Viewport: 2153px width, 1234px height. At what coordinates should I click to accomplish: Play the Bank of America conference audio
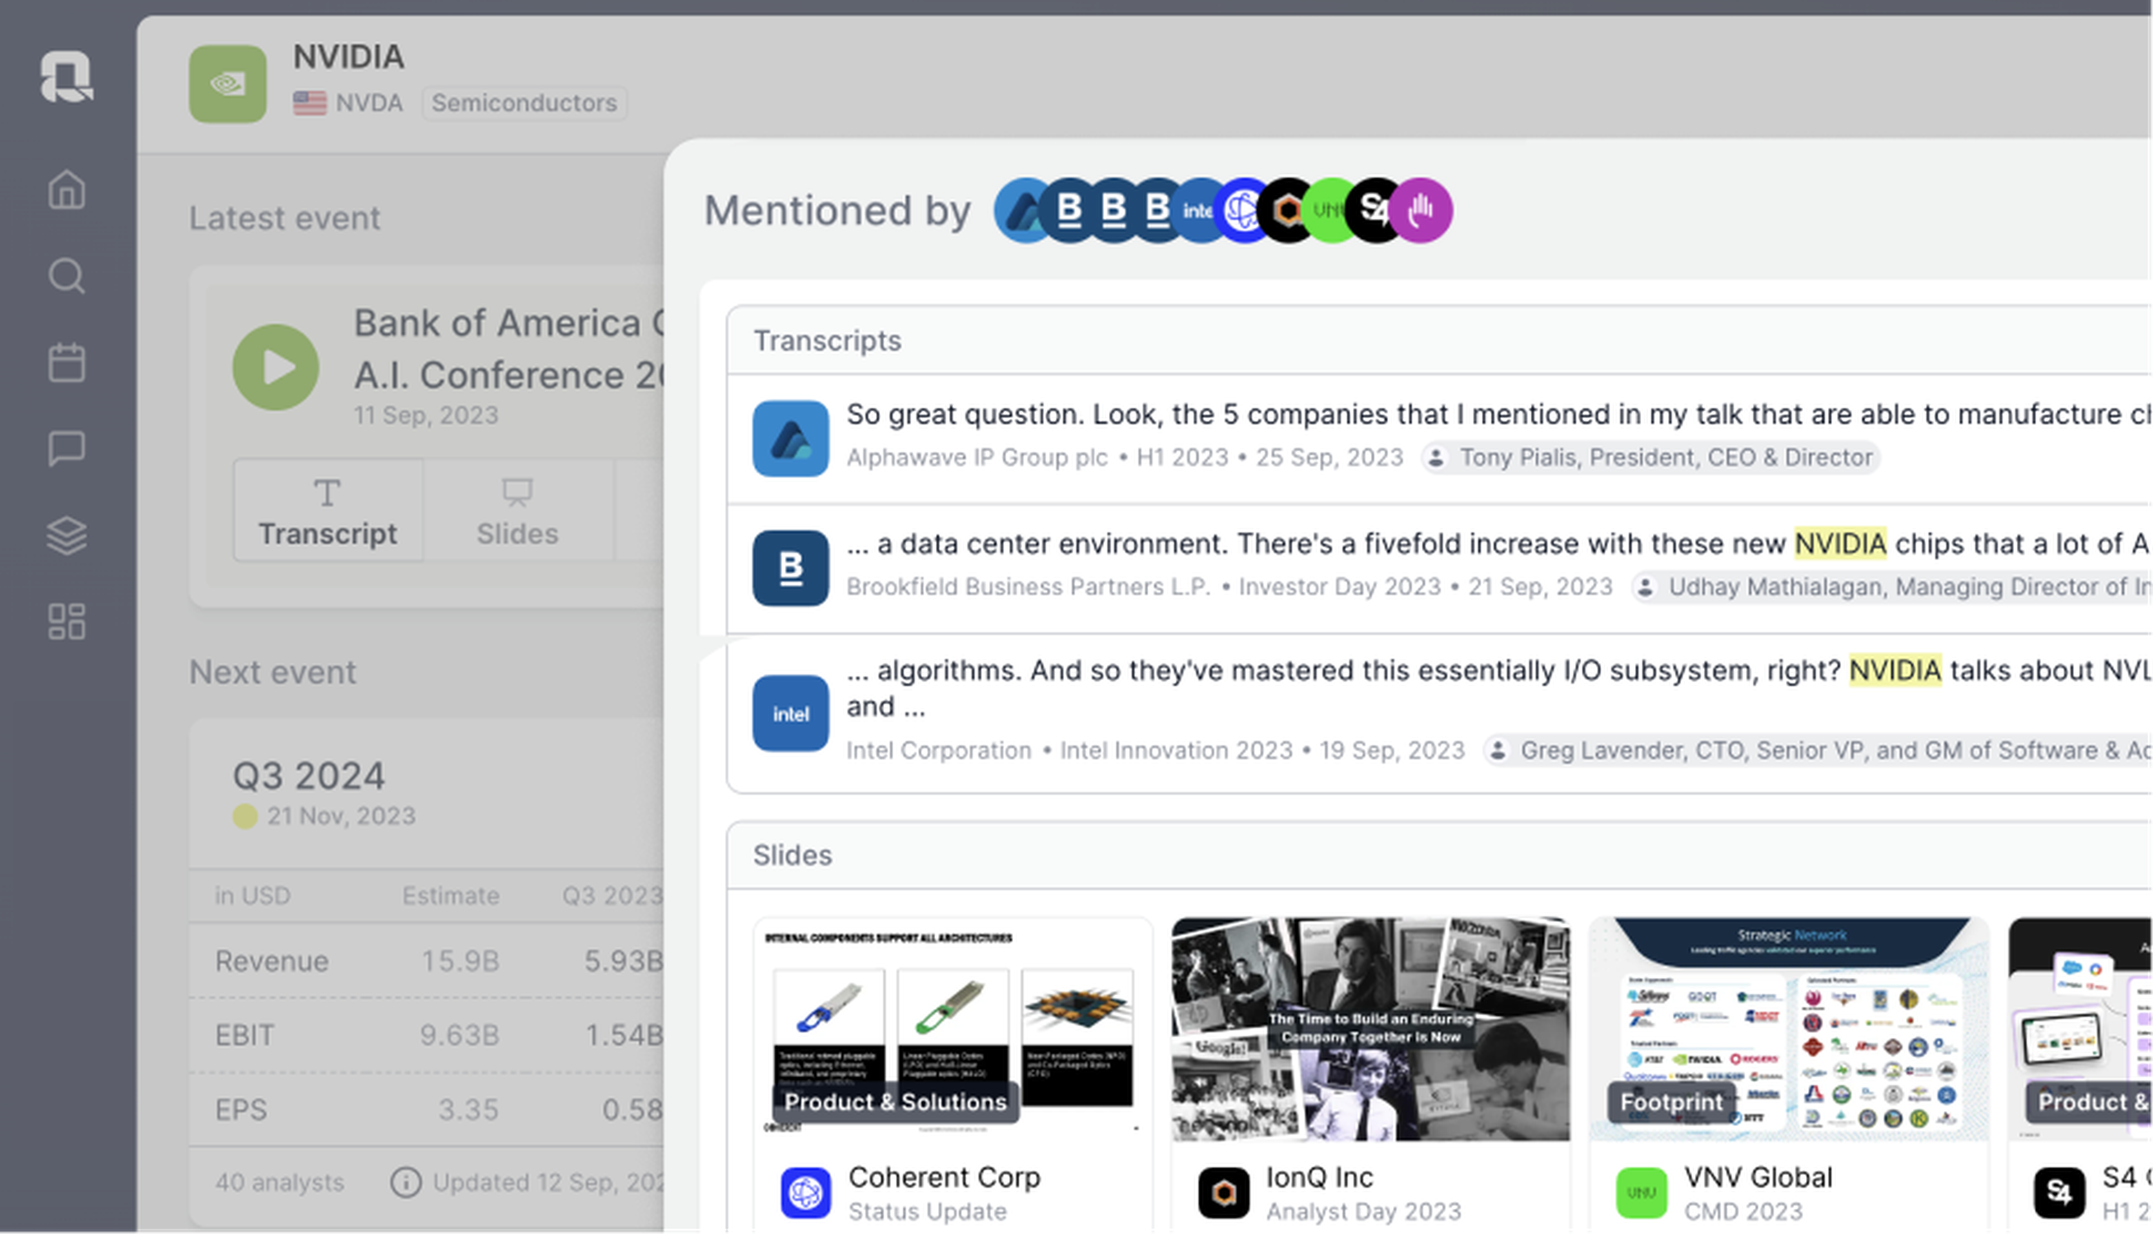tap(276, 367)
